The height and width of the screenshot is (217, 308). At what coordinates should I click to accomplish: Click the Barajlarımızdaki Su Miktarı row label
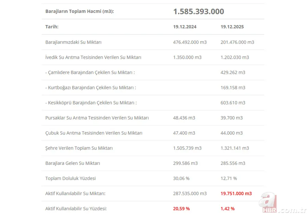point(73,42)
